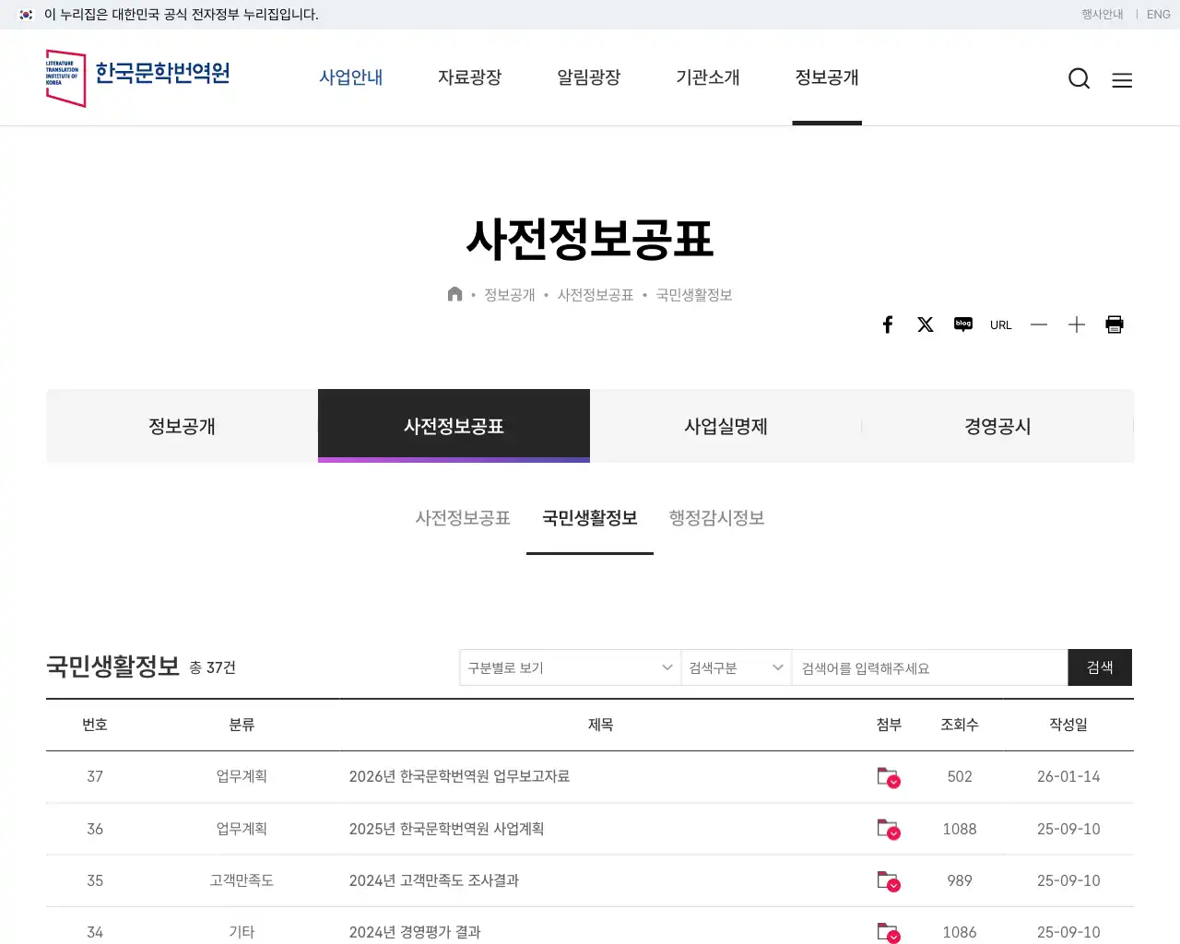This screenshot has height=944, width=1180.
Task: Click the 조회수 column header
Action: click(960, 725)
